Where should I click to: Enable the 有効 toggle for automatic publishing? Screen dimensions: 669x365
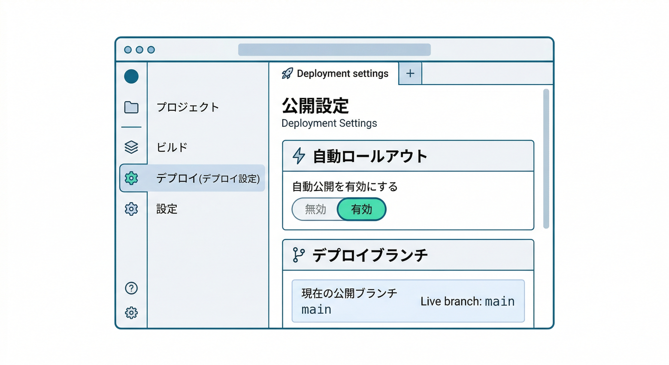click(x=362, y=209)
